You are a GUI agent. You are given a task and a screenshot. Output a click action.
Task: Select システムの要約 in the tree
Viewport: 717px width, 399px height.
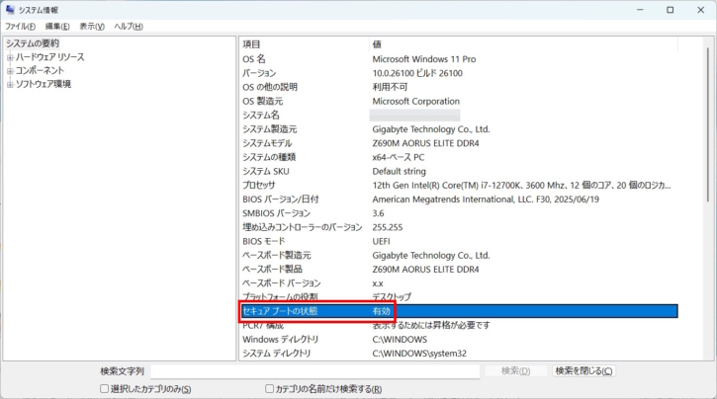pos(33,43)
